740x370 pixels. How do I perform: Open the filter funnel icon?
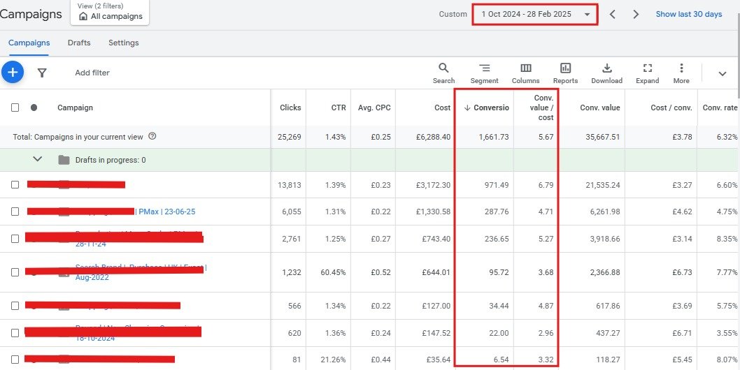click(42, 73)
